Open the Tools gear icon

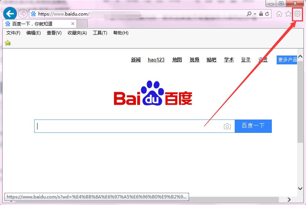pyautogui.click(x=297, y=14)
